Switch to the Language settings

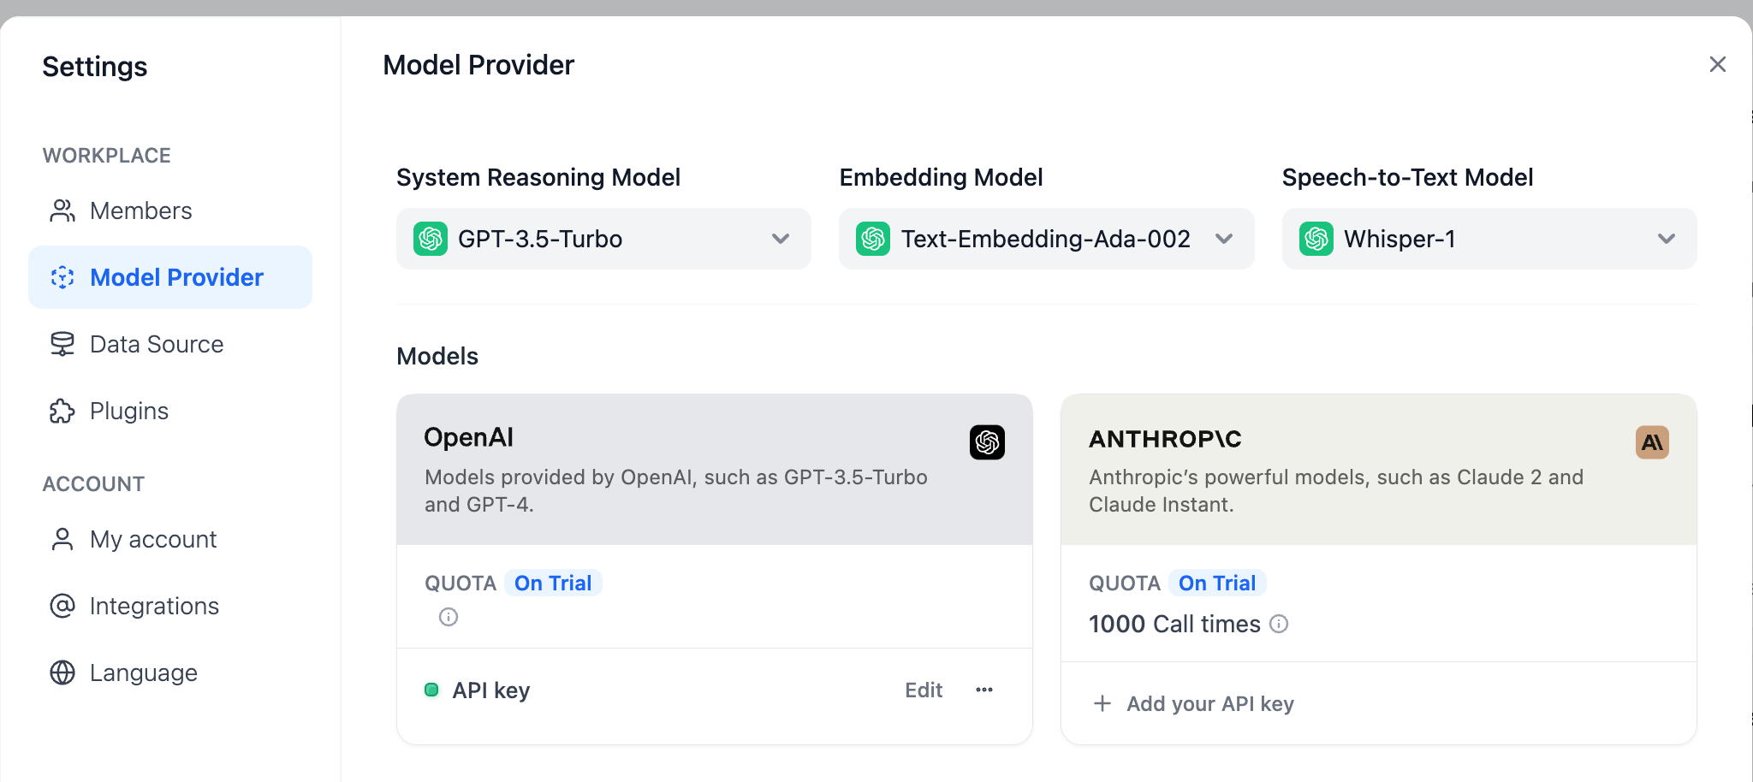(143, 672)
